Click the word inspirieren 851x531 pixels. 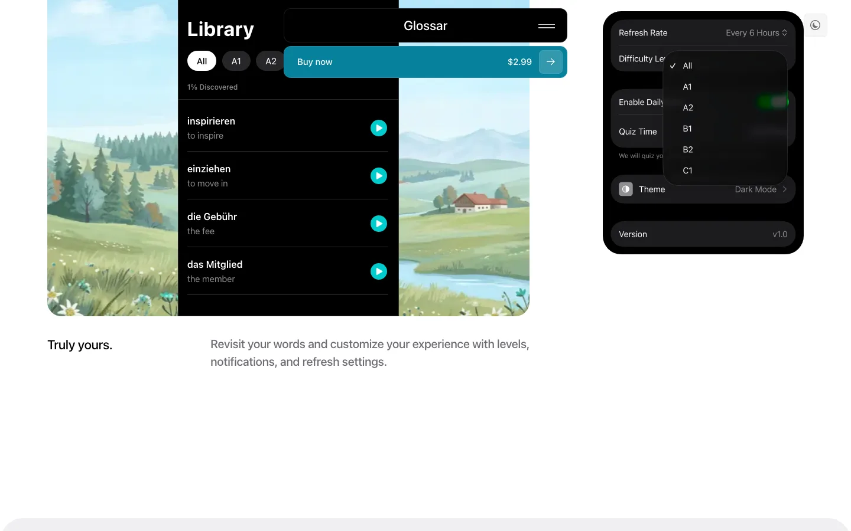(x=211, y=121)
